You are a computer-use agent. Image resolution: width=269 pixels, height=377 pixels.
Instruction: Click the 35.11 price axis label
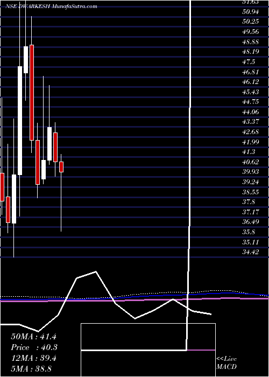click(250, 242)
